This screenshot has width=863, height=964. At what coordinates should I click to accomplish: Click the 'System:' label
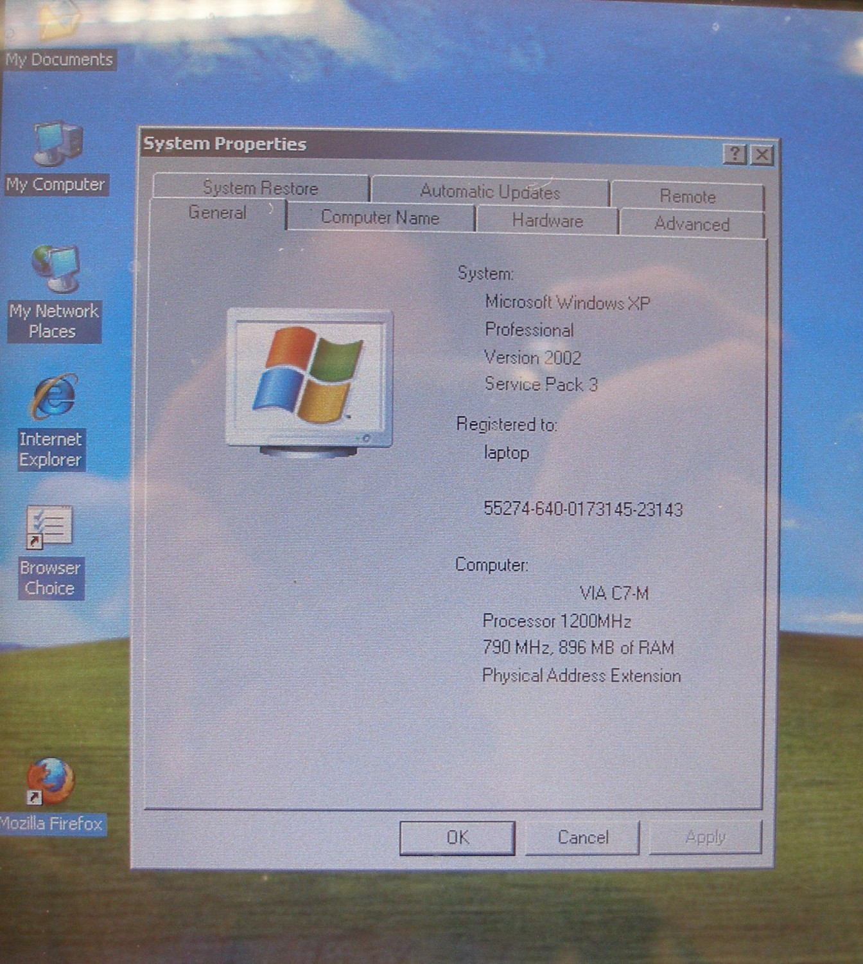pos(485,274)
